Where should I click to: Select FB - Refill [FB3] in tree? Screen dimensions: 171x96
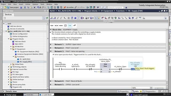click(x=25, y=59)
